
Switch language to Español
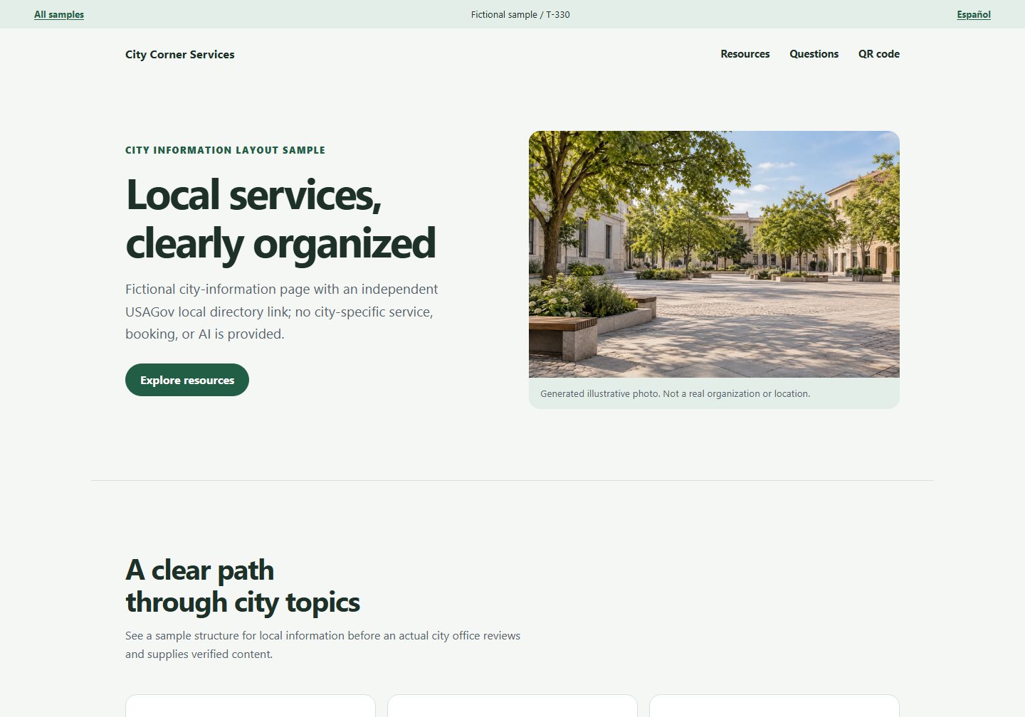(x=974, y=14)
